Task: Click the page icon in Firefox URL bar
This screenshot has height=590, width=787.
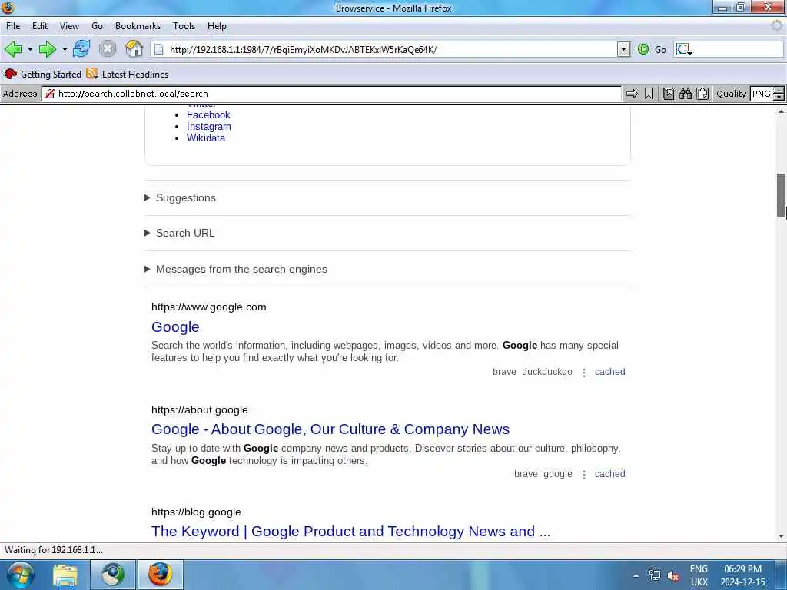Action: [x=158, y=50]
